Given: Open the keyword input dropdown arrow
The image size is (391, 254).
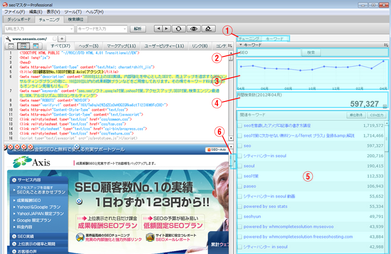Looking at the screenshot, I should 125,29.
